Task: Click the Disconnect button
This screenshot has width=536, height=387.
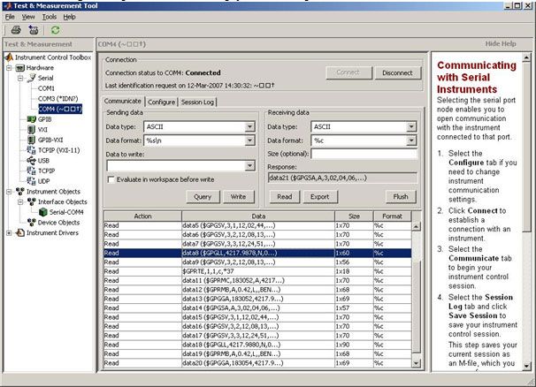Action: [x=397, y=72]
